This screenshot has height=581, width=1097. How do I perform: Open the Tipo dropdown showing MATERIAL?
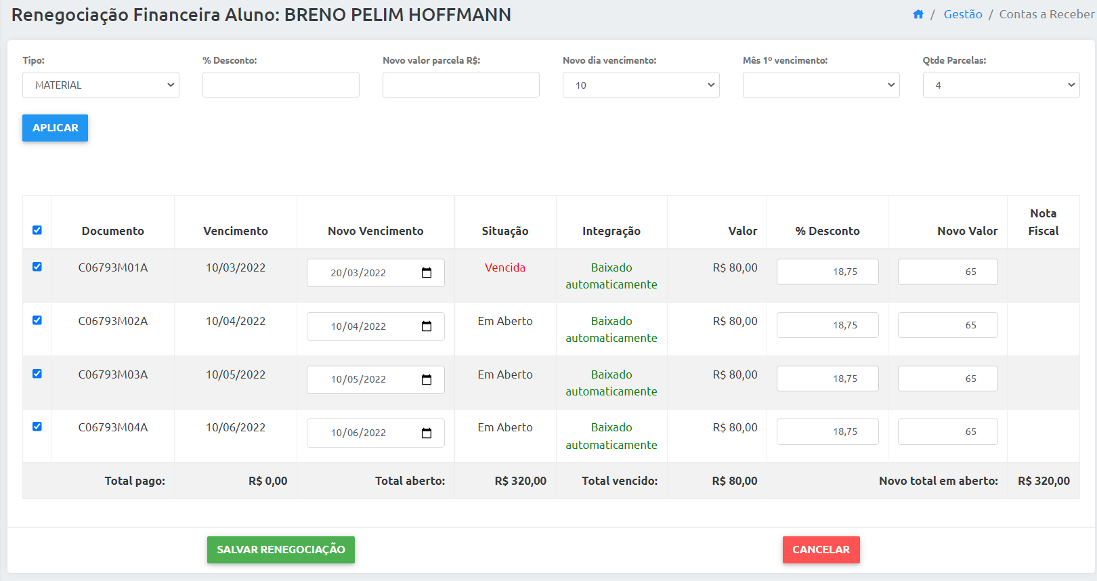(101, 85)
